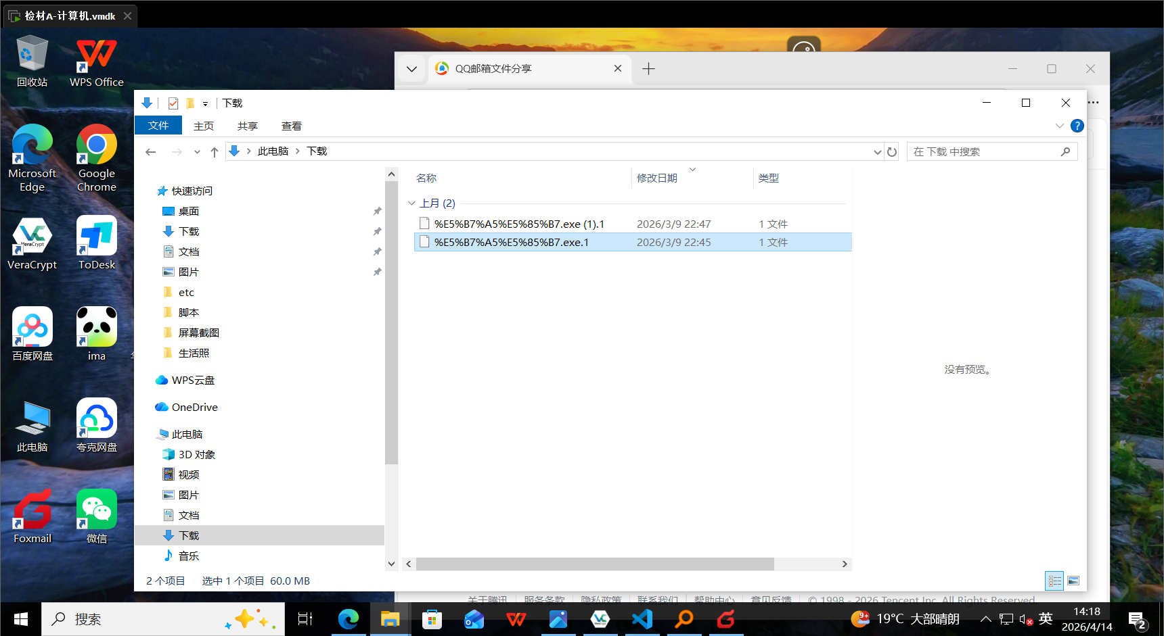
Task: Launch Foxmail from the desktop
Action: point(32,517)
